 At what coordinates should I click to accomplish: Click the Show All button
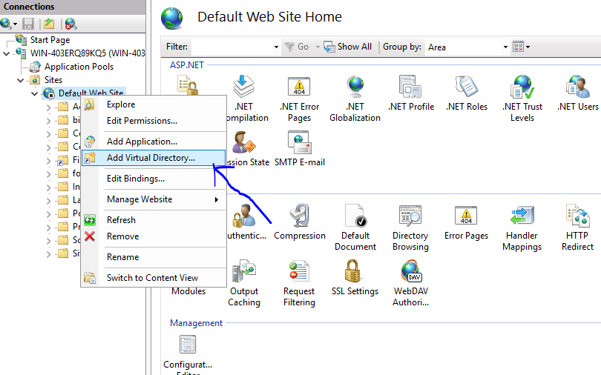(348, 47)
